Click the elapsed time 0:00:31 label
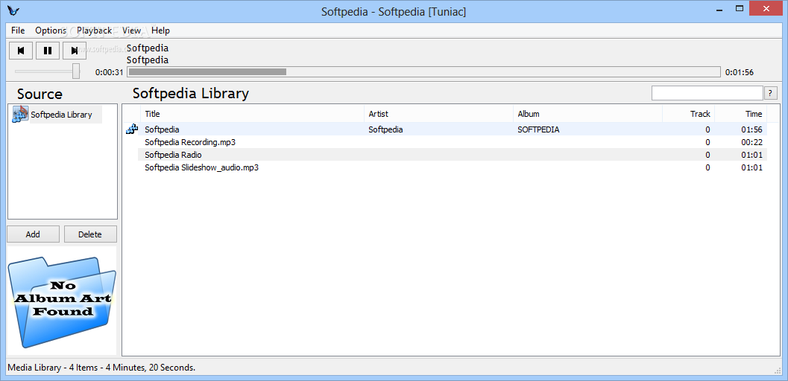The width and height of the screenshot is (788, 381). [109, 72]
